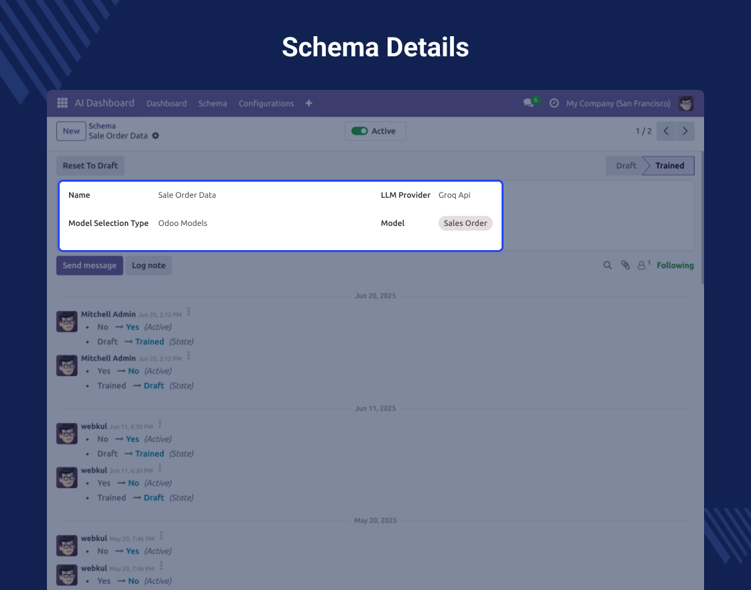Open the conversations chat icon
This screenshot has width=751, height=590.
pyautogui.click(x=529, y=103)
